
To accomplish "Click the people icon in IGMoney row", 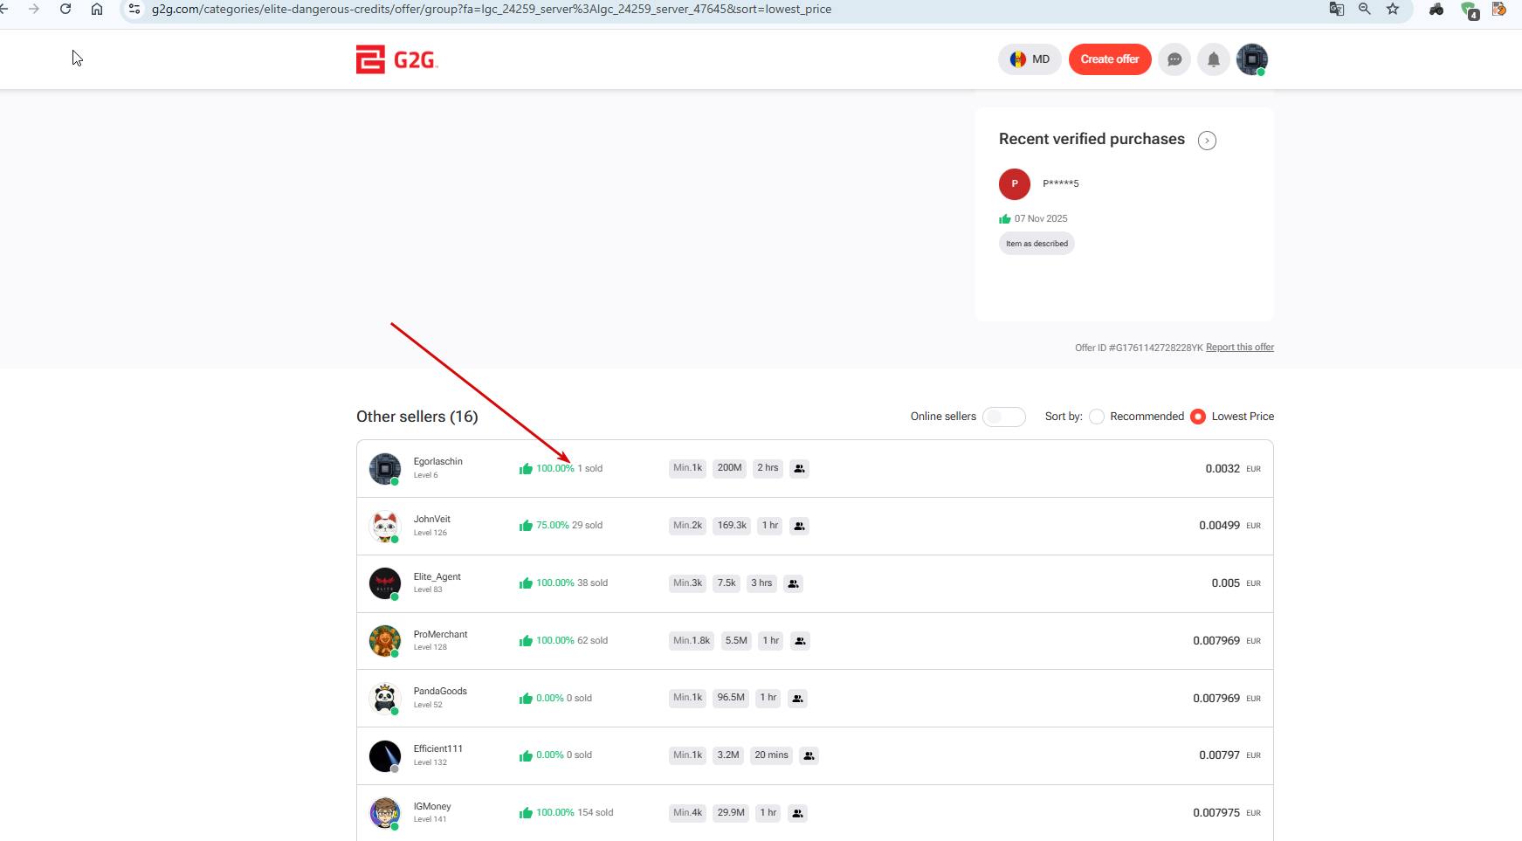I will [x=797, y=813].
